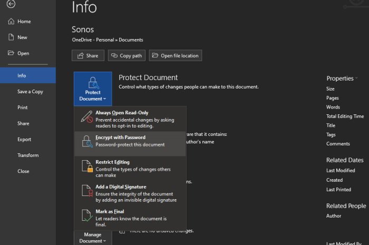Click the Size property label
Image resolution: width=369 pixels, height=245 pixels.
point(330,89)
